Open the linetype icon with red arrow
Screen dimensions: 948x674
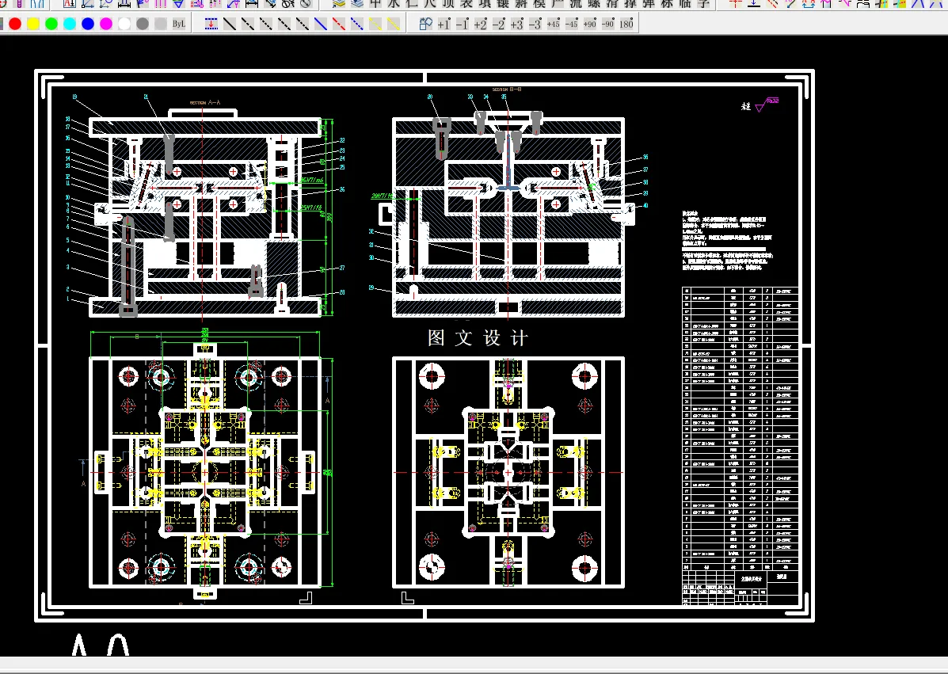click(211, 24)
